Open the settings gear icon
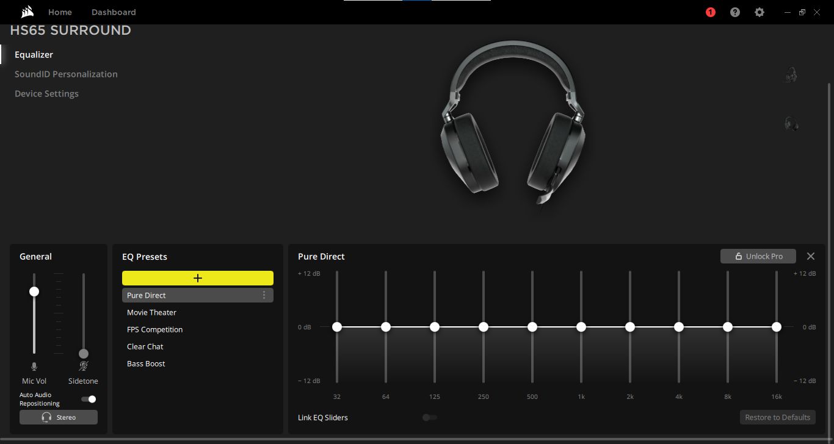This screenshot has width=834, height=444. tap(760, 12)
